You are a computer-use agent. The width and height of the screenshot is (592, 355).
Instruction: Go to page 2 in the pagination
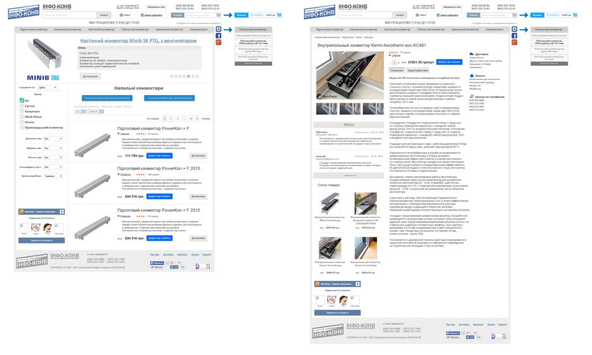pyautogui.click(x=171, y=119)
